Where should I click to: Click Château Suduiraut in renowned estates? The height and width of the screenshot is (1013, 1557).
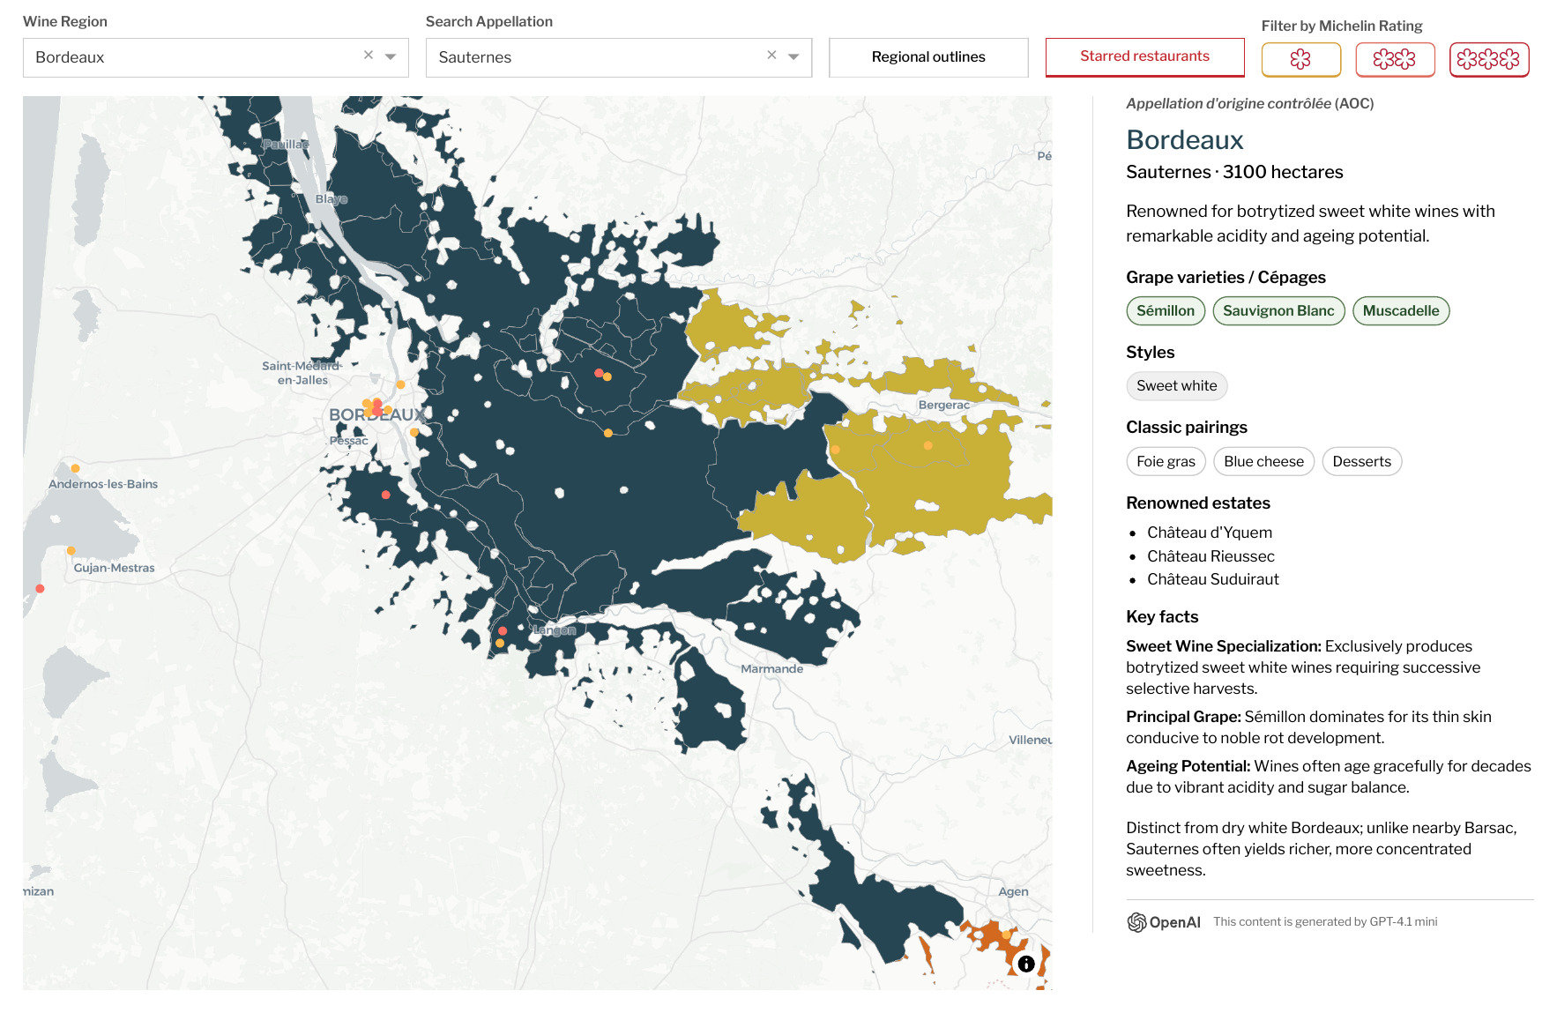(1213, 579)
